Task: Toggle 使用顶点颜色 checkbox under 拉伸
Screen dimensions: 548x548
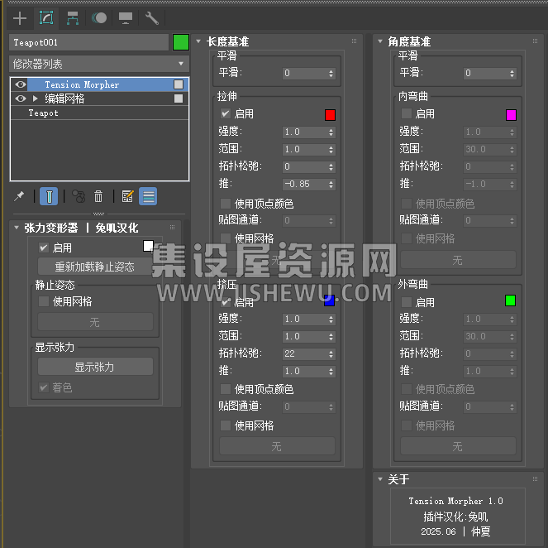Action: click(x=226, y=204)
